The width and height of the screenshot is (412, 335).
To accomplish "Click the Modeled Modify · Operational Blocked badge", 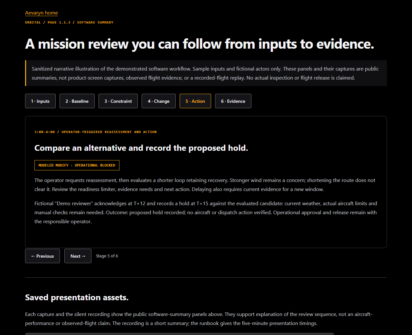I will pos(77,165).
